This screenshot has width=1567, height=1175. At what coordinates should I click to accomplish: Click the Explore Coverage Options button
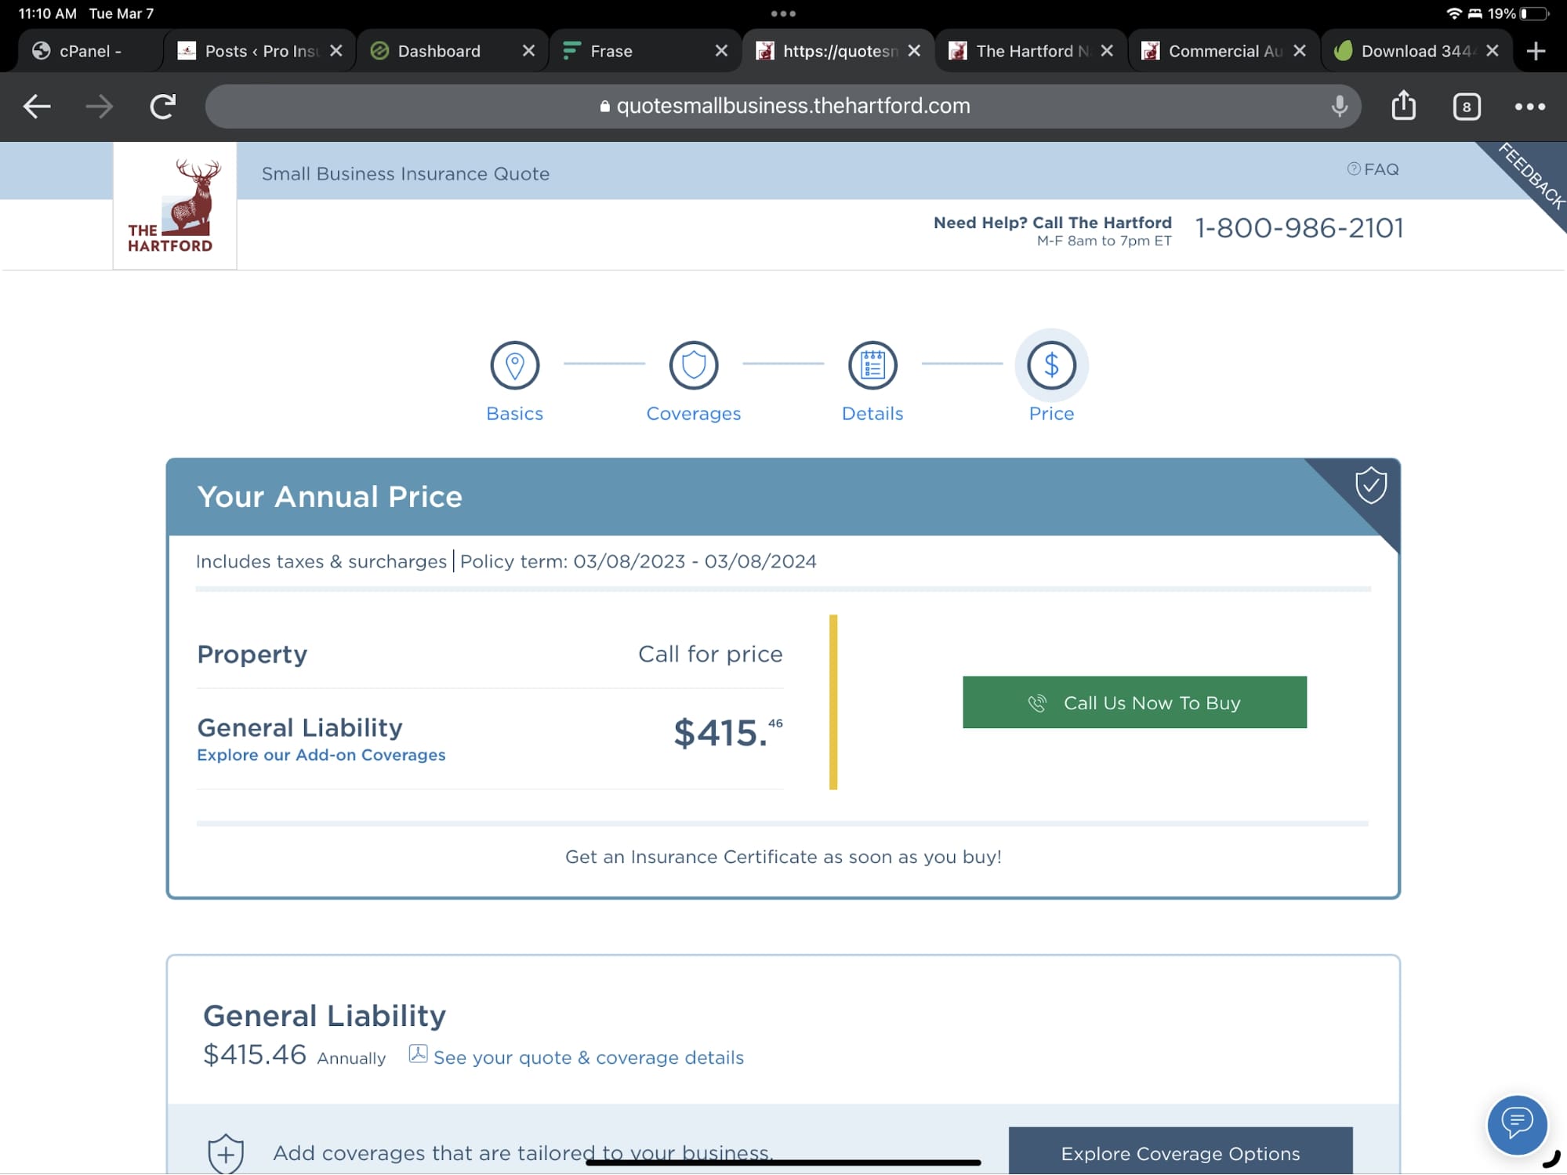(1180, 1152)
